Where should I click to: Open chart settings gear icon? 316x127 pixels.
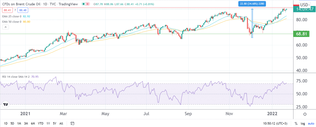pos(305,114)
